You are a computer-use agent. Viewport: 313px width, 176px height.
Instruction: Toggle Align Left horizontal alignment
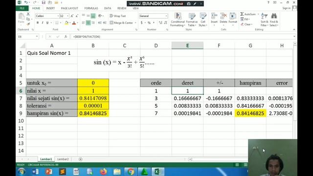(x=83, y=23)
